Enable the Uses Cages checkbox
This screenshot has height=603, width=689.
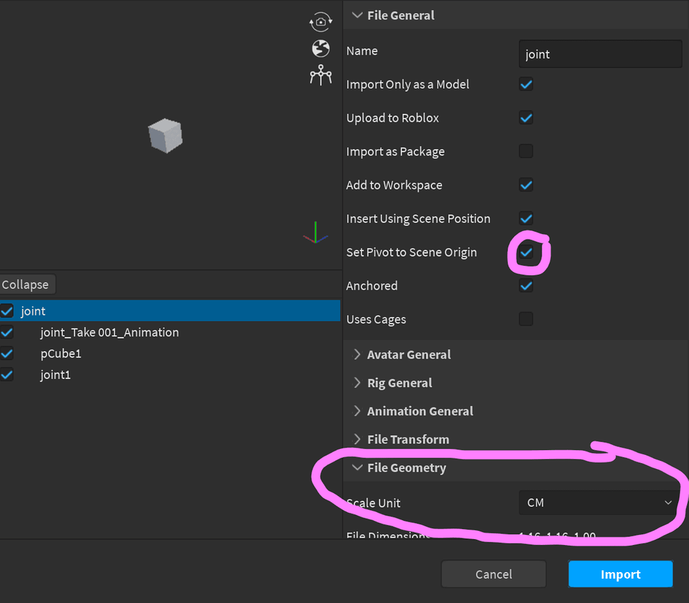click(x=525, y=319)
